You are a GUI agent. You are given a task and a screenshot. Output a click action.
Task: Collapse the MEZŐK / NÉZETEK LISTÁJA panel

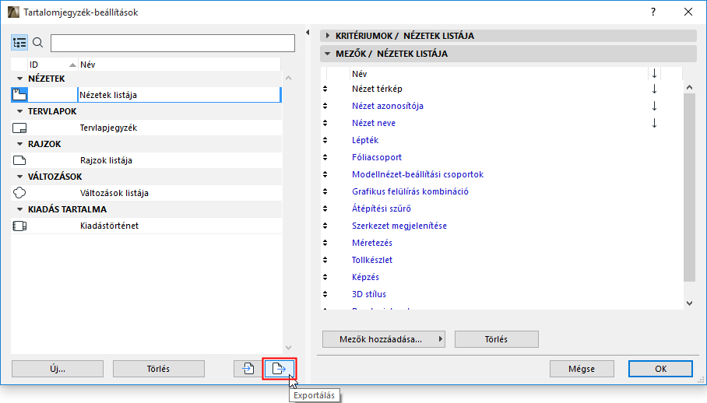click(328, 54)
